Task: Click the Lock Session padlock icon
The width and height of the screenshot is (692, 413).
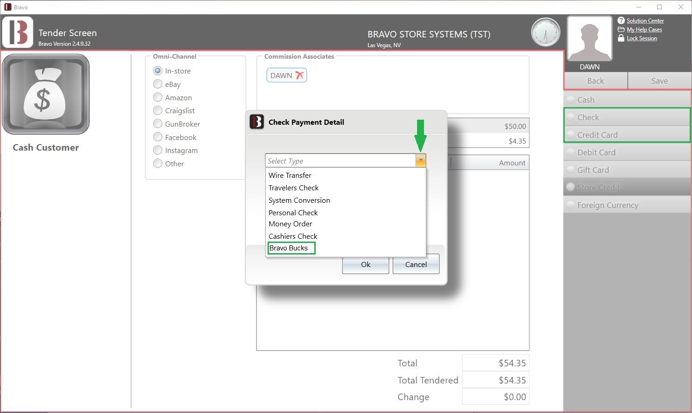Action: click(x=621, y=38)
